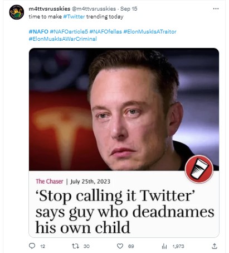This screenshot has width=229, height=253.
Task: Open the three-dot more options menu
Action: (216, 9)
